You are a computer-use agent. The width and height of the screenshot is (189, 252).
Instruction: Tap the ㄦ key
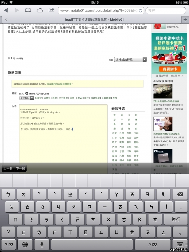163,194
